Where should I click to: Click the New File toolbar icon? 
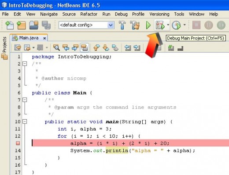tap(10, 25)
